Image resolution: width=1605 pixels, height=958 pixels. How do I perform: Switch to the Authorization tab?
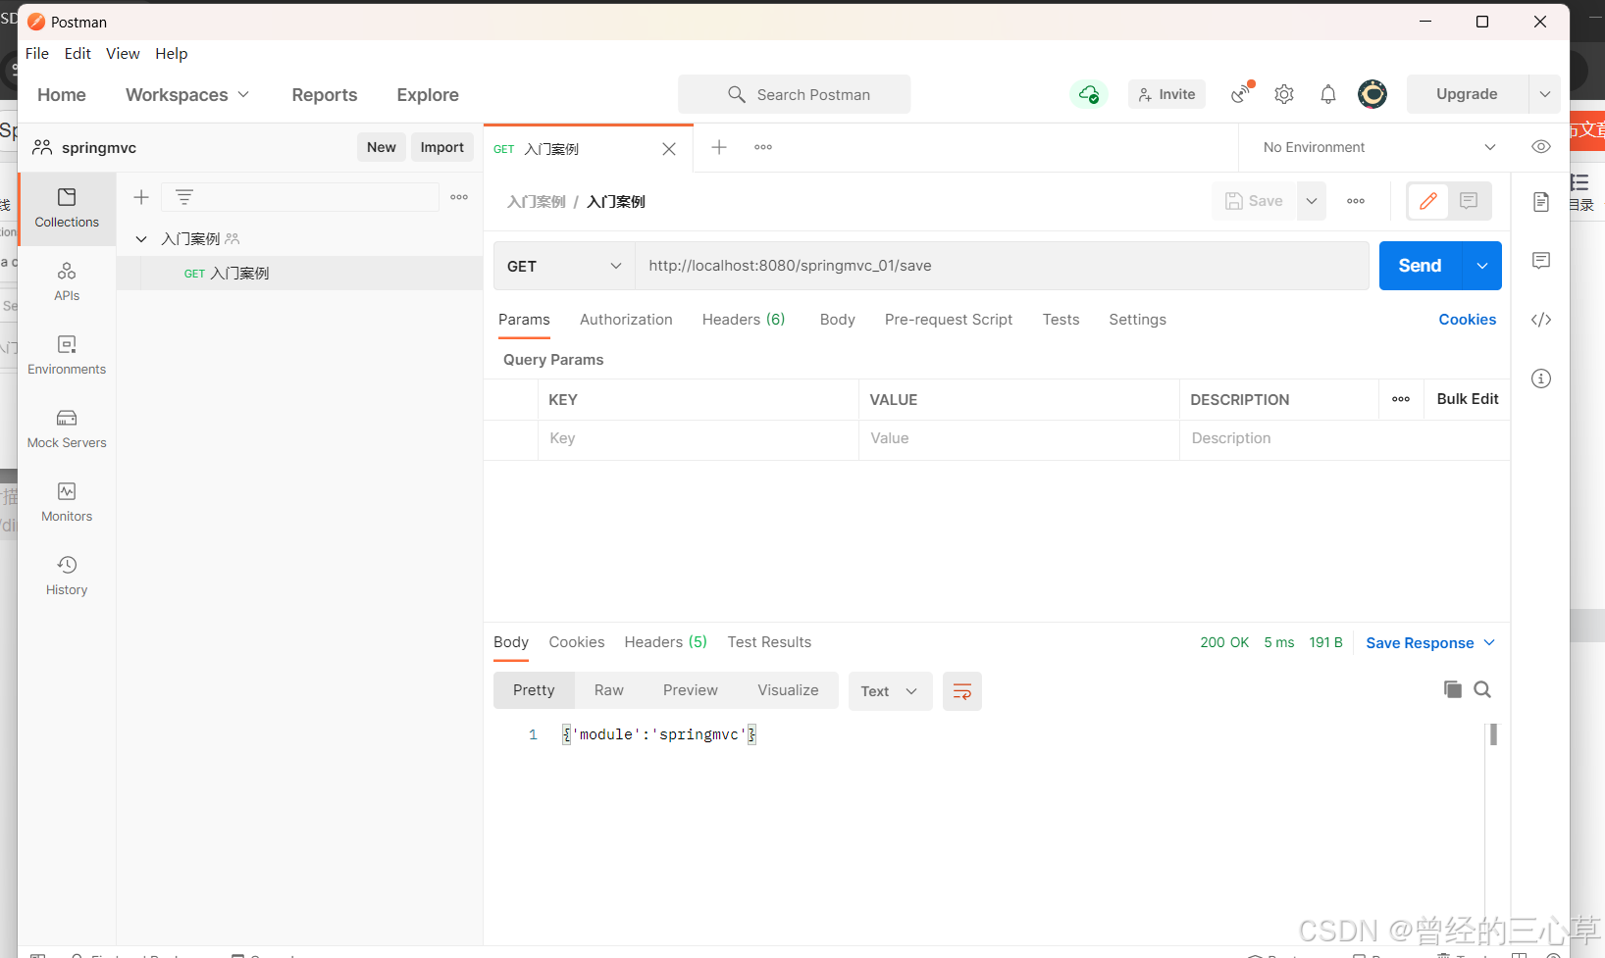pyautogui.click(x=626, y=320)
